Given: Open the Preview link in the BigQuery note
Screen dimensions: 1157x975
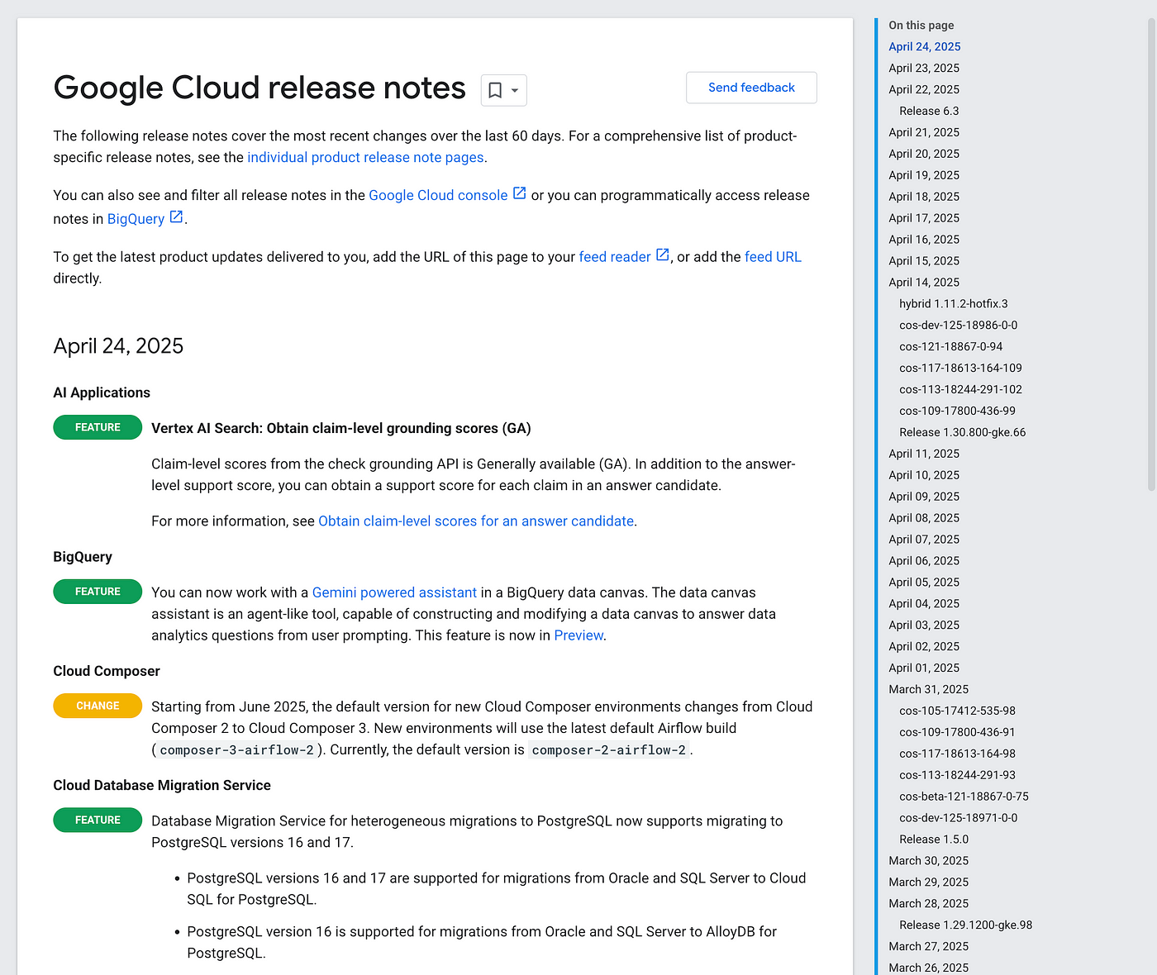Looking at the screenshot, I should 578,635.
